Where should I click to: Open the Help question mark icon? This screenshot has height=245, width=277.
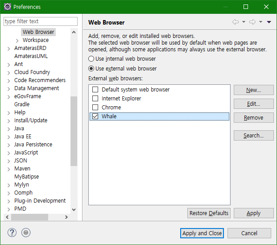pyautogui.click(x=12, y=233)
